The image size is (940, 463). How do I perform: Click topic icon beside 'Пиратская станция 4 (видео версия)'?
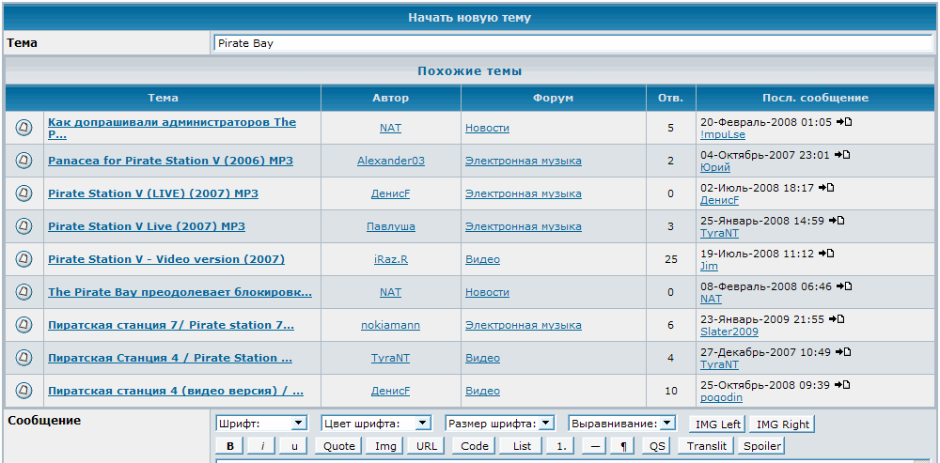point(23,390)
